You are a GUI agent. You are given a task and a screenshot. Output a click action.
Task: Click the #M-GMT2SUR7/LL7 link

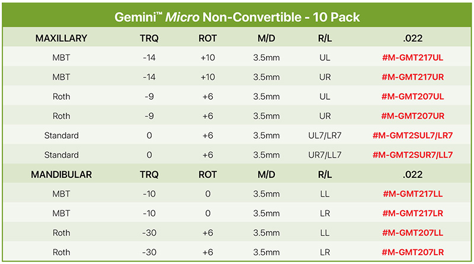(412, 155)
